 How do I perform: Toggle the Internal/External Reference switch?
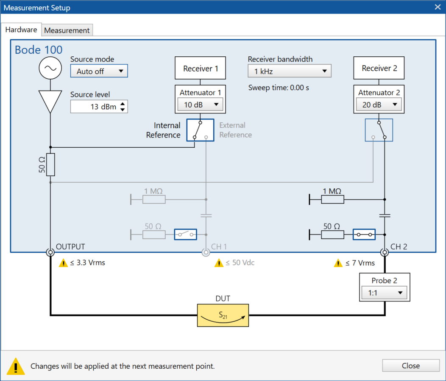tap(200, 130)
